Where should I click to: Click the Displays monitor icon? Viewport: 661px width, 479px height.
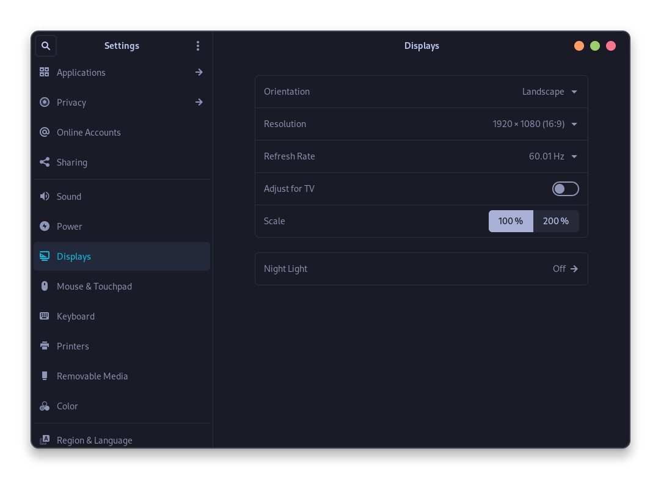[x=44, y=256]
